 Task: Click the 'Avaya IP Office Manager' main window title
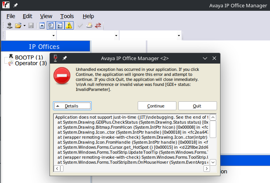pos(238,6)
